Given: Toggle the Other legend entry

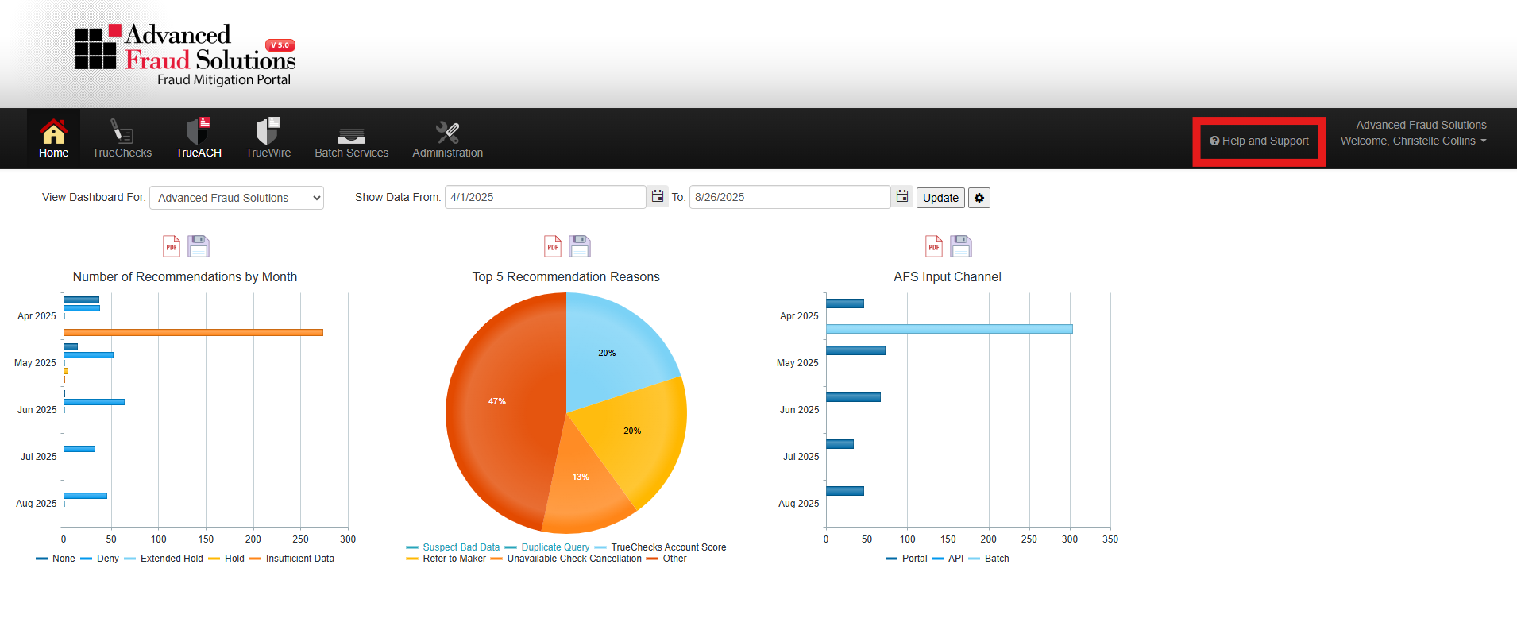Looking at the screenshot, I should tap(666, 559).
